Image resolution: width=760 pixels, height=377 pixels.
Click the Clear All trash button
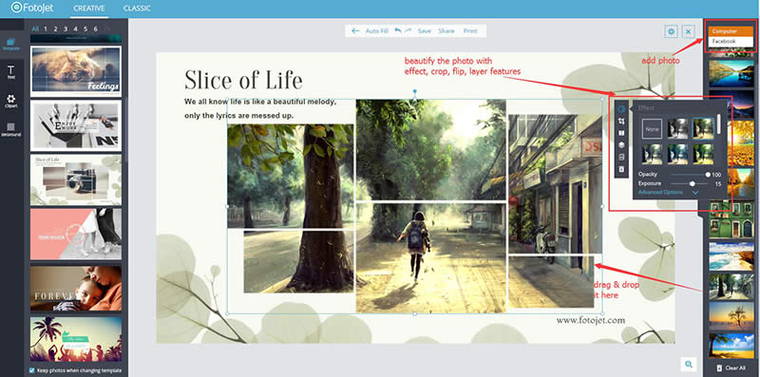coord(731,368)
